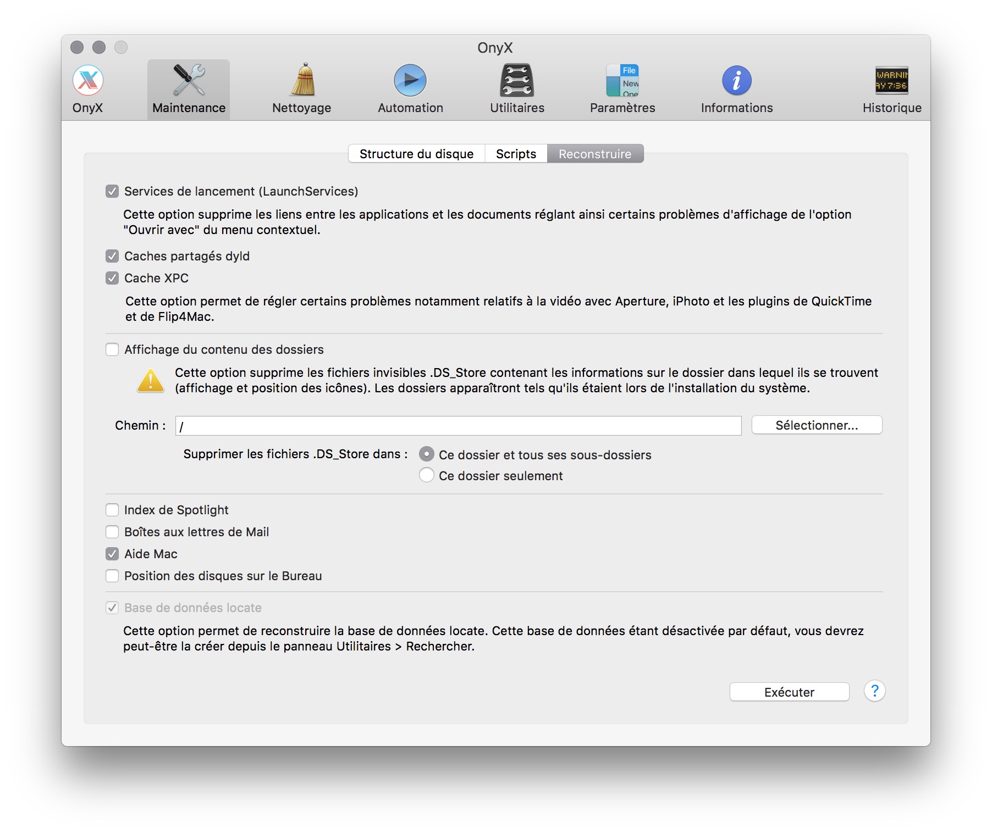Open the Automation play icon
The width and height of the screenshot is (992, 834).
[x=410, y=81]
